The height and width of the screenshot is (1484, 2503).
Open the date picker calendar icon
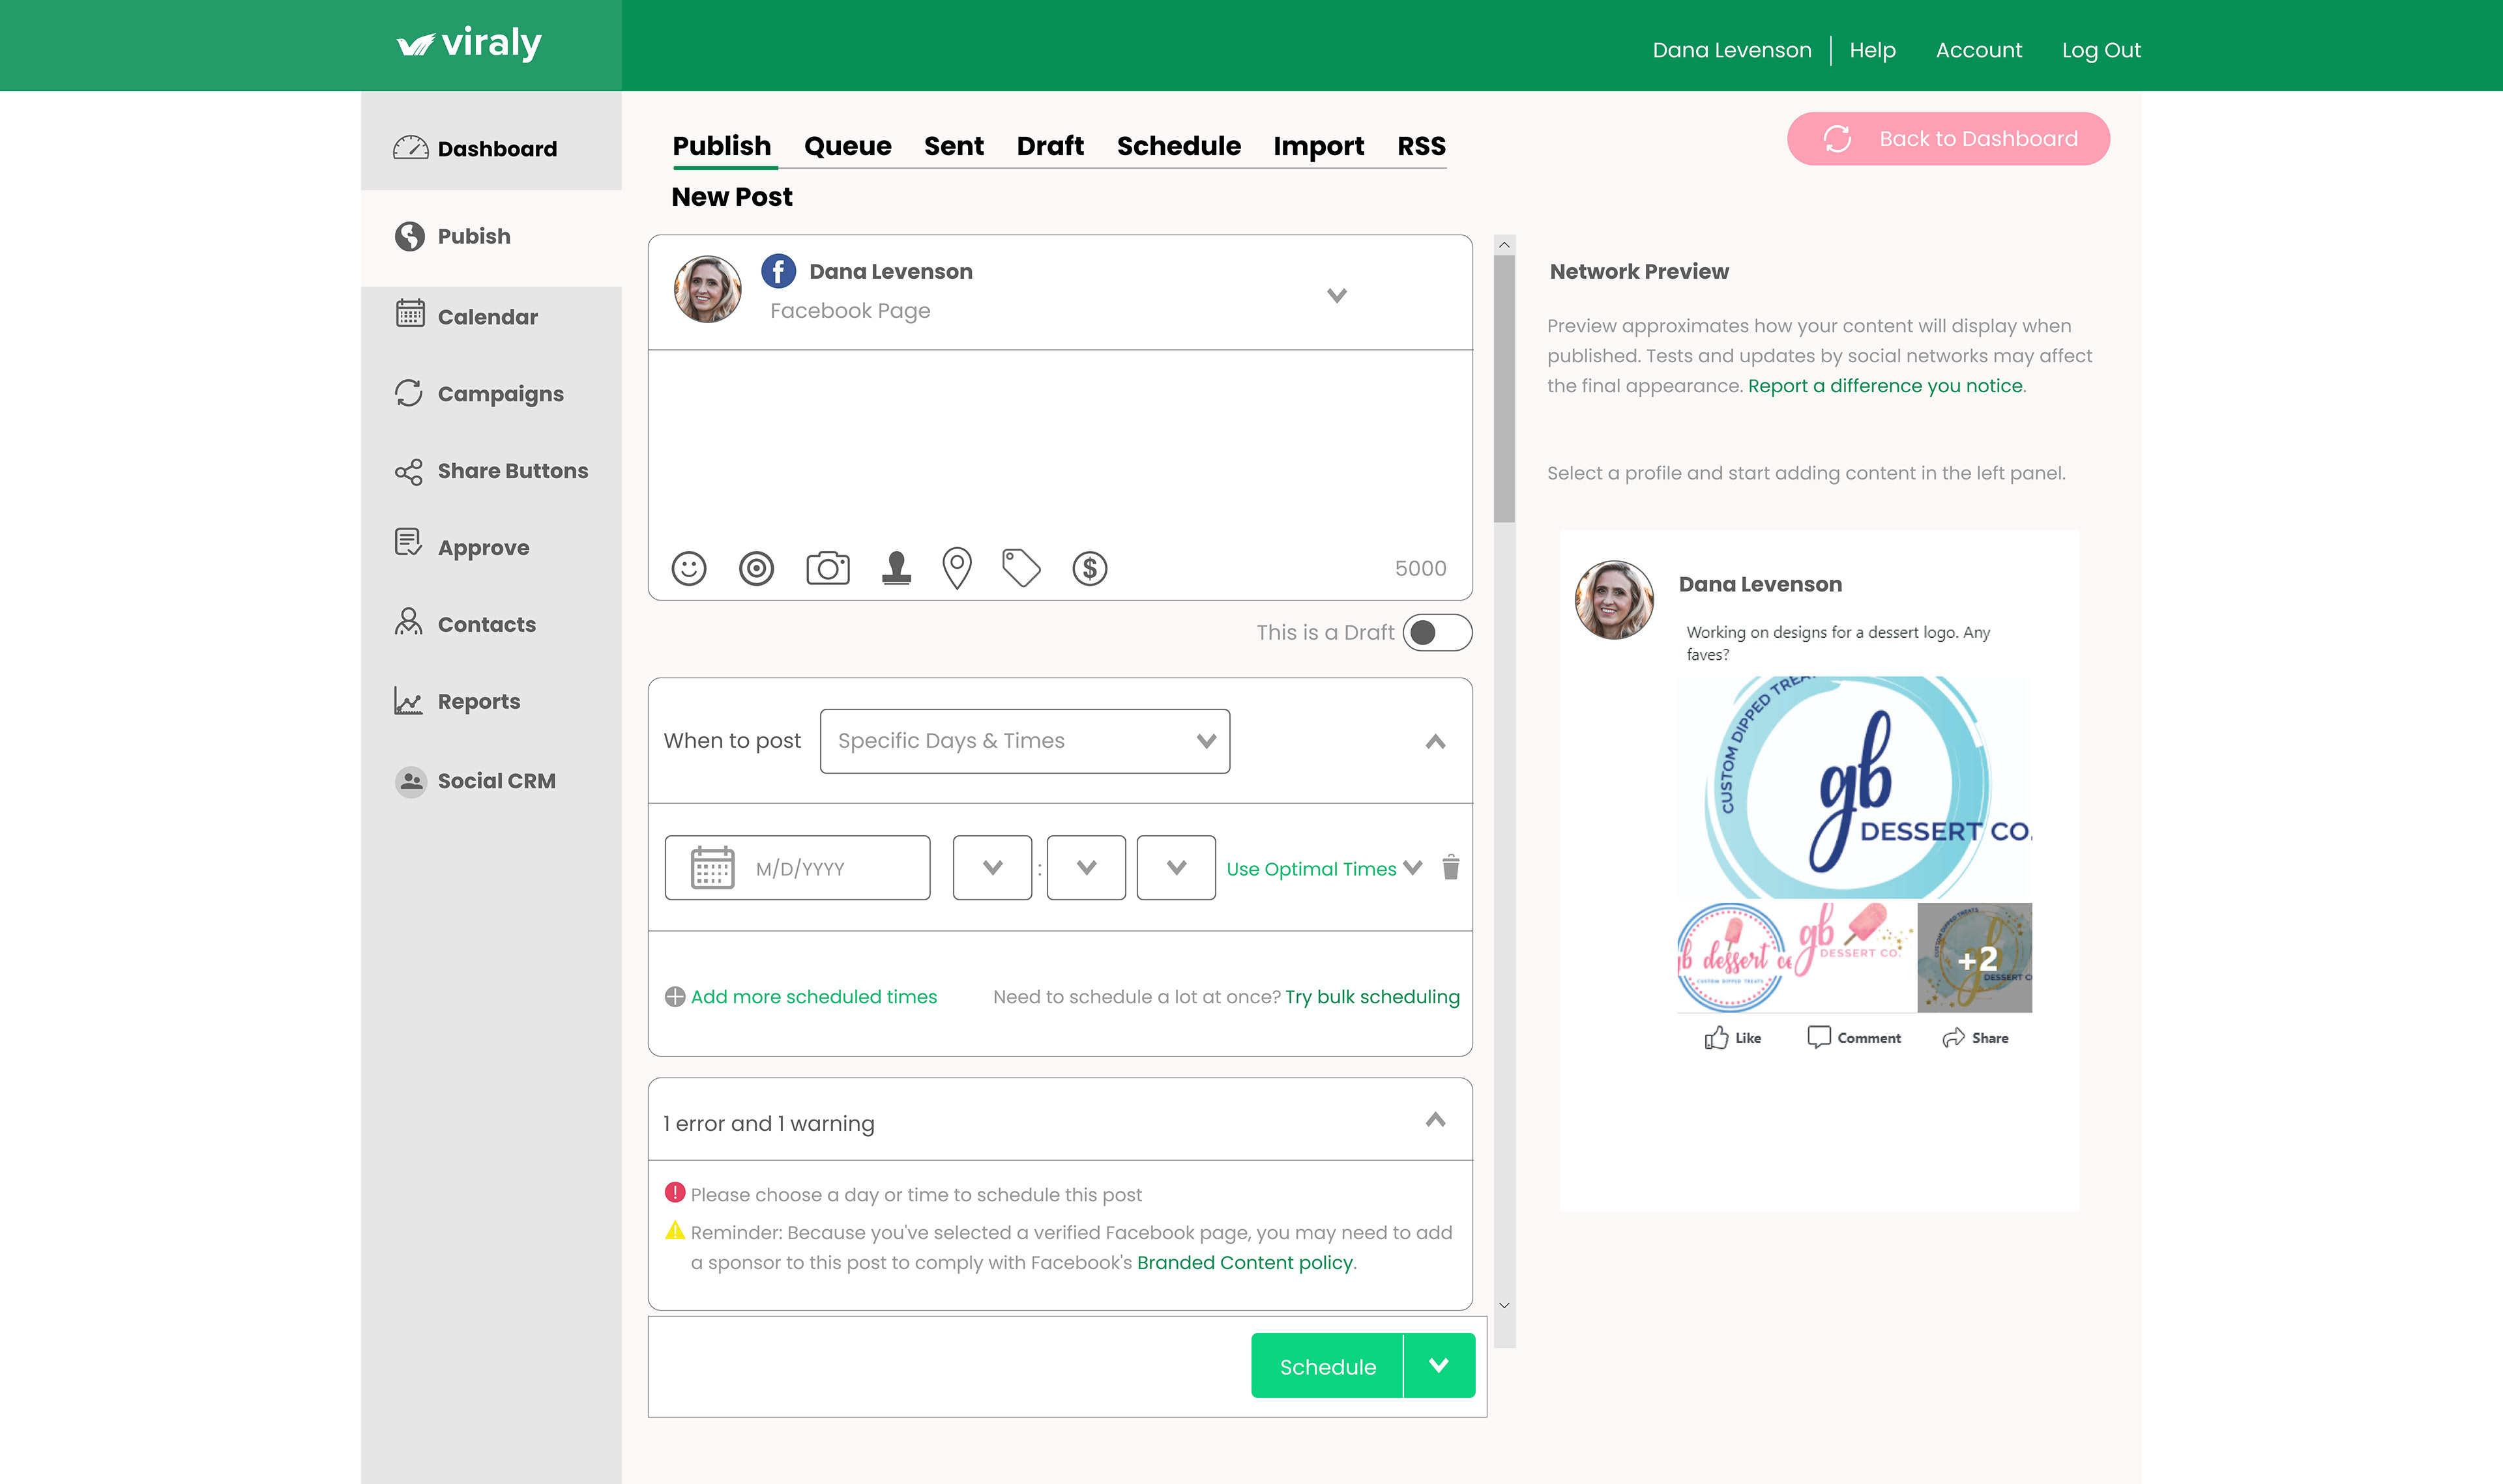point(712,867)
